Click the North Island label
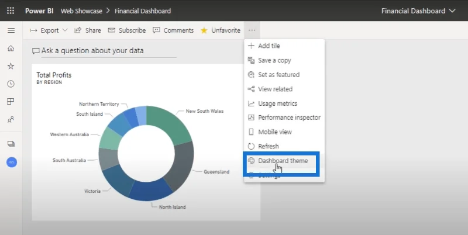This screenshot has width=468, height=235. pos(172,207)
